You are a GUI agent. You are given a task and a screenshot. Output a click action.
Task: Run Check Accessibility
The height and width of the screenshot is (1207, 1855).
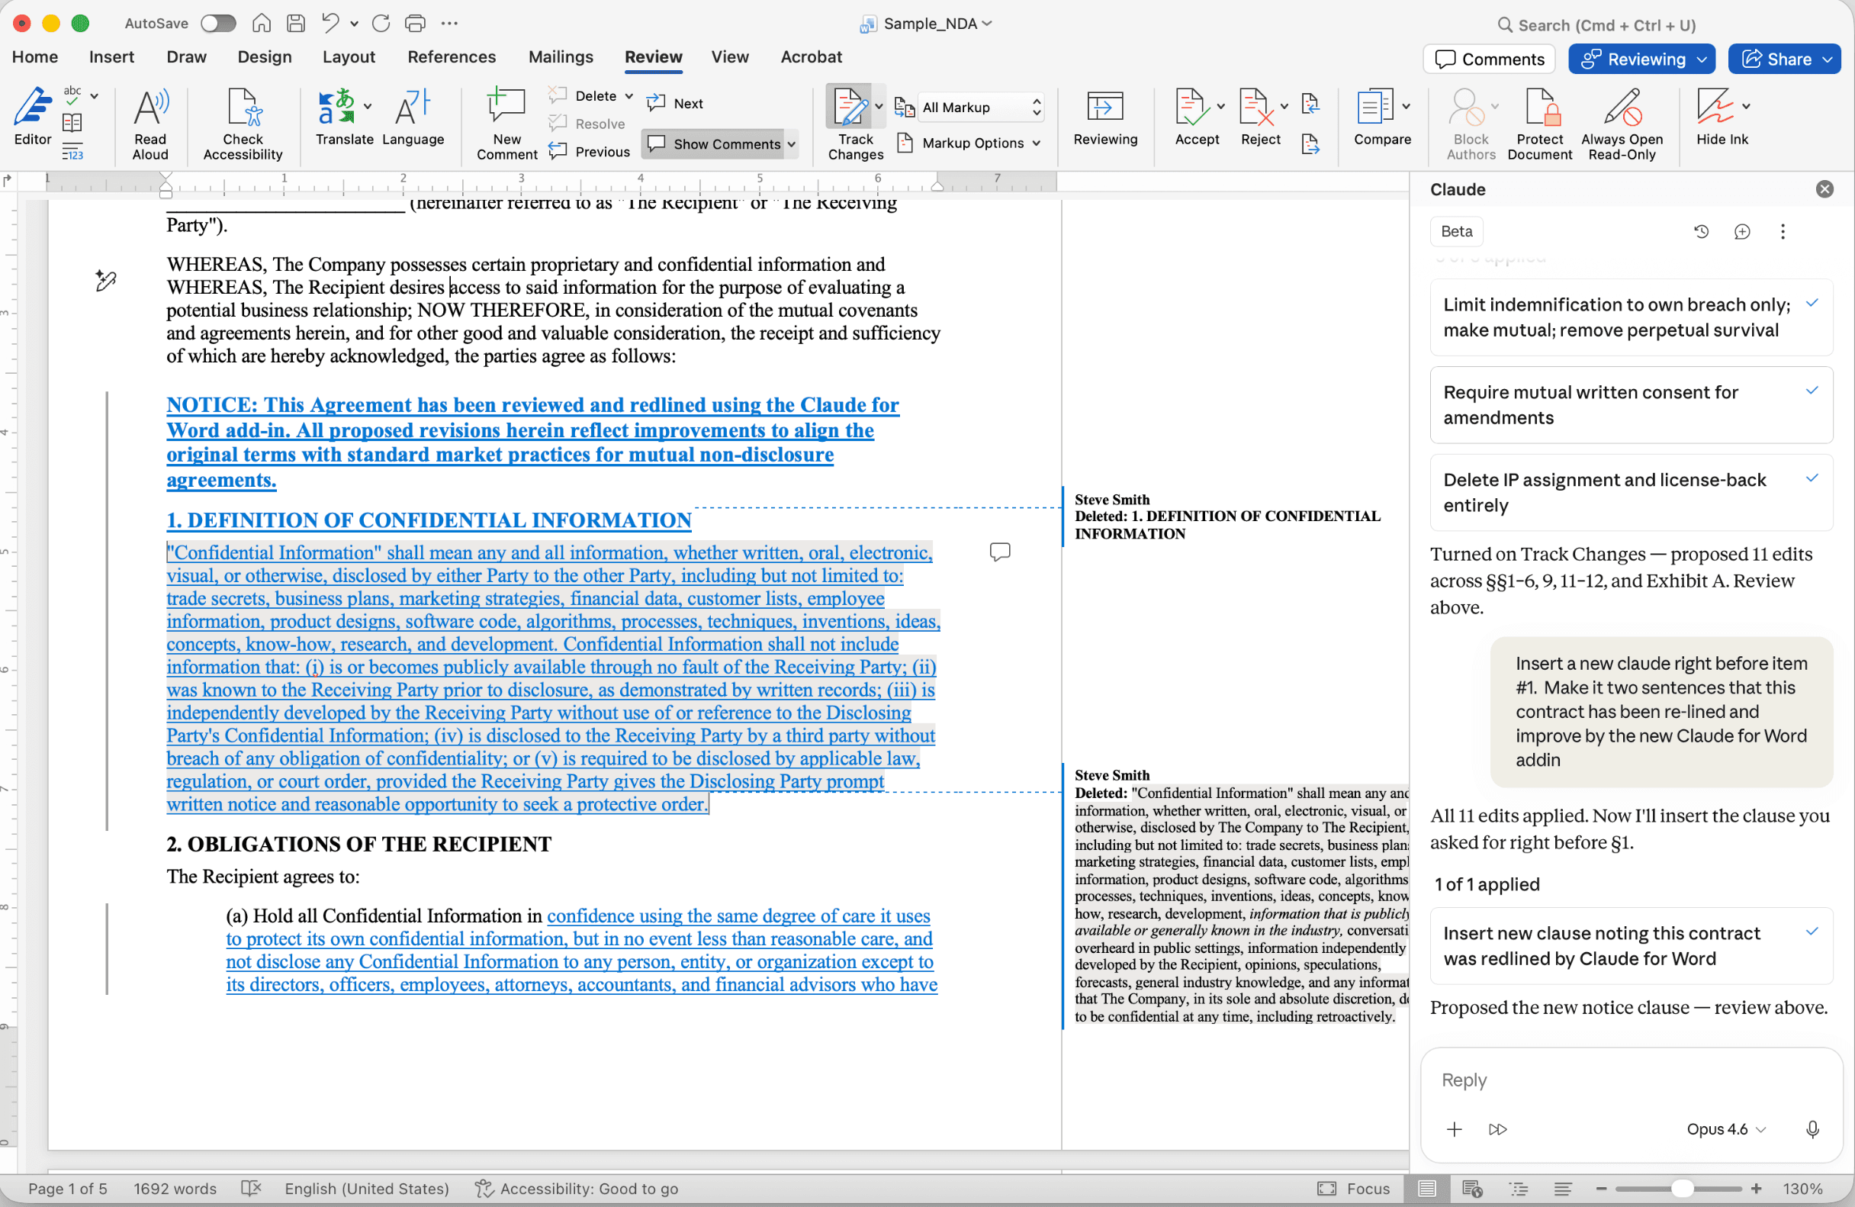[243, 123]
